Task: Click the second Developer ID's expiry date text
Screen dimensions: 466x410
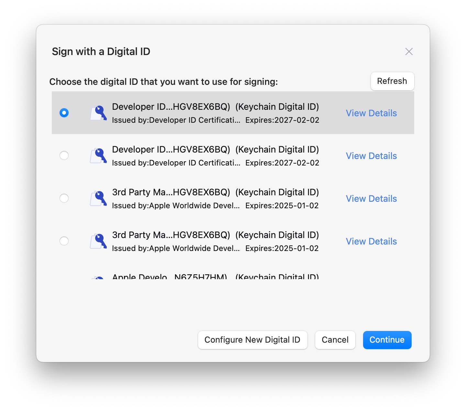Action: [x=282, y=163]
